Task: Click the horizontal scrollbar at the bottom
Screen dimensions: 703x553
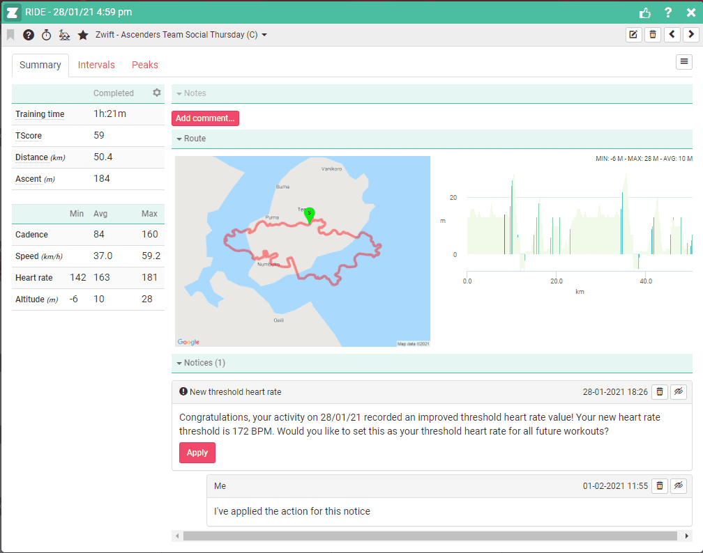Action: [430, 536]
